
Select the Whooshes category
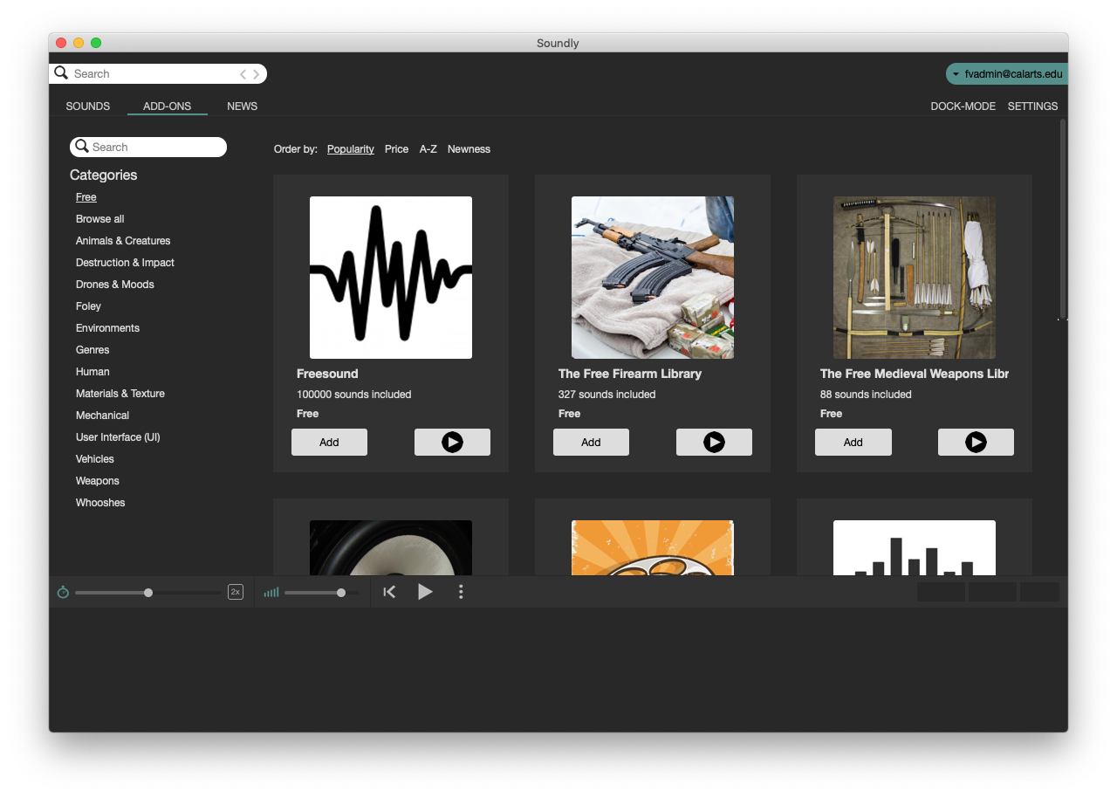coord(100,503)
